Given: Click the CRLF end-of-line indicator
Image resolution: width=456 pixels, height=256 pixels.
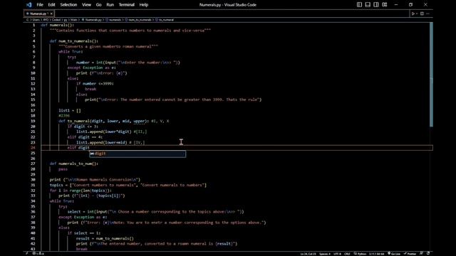Looking at the screenshot, I should click(347, 254).
